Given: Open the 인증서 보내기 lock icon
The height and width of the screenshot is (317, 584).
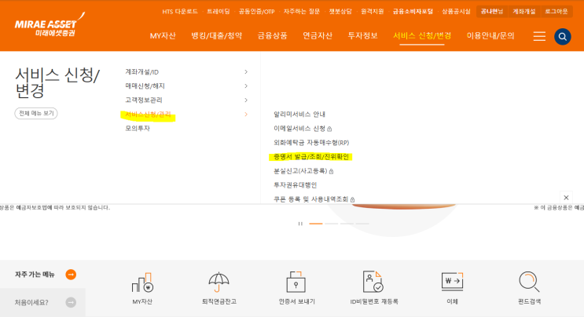Looking at the screenshot, I should point(296,282).
